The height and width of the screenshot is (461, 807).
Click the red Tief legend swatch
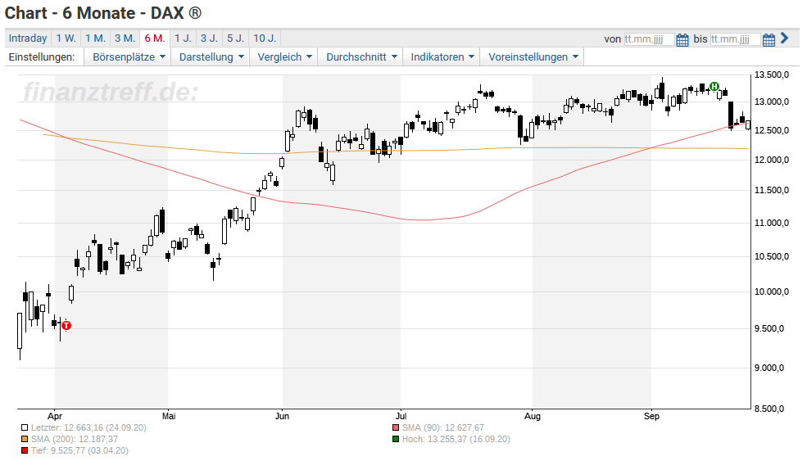[x=25, y=450]
